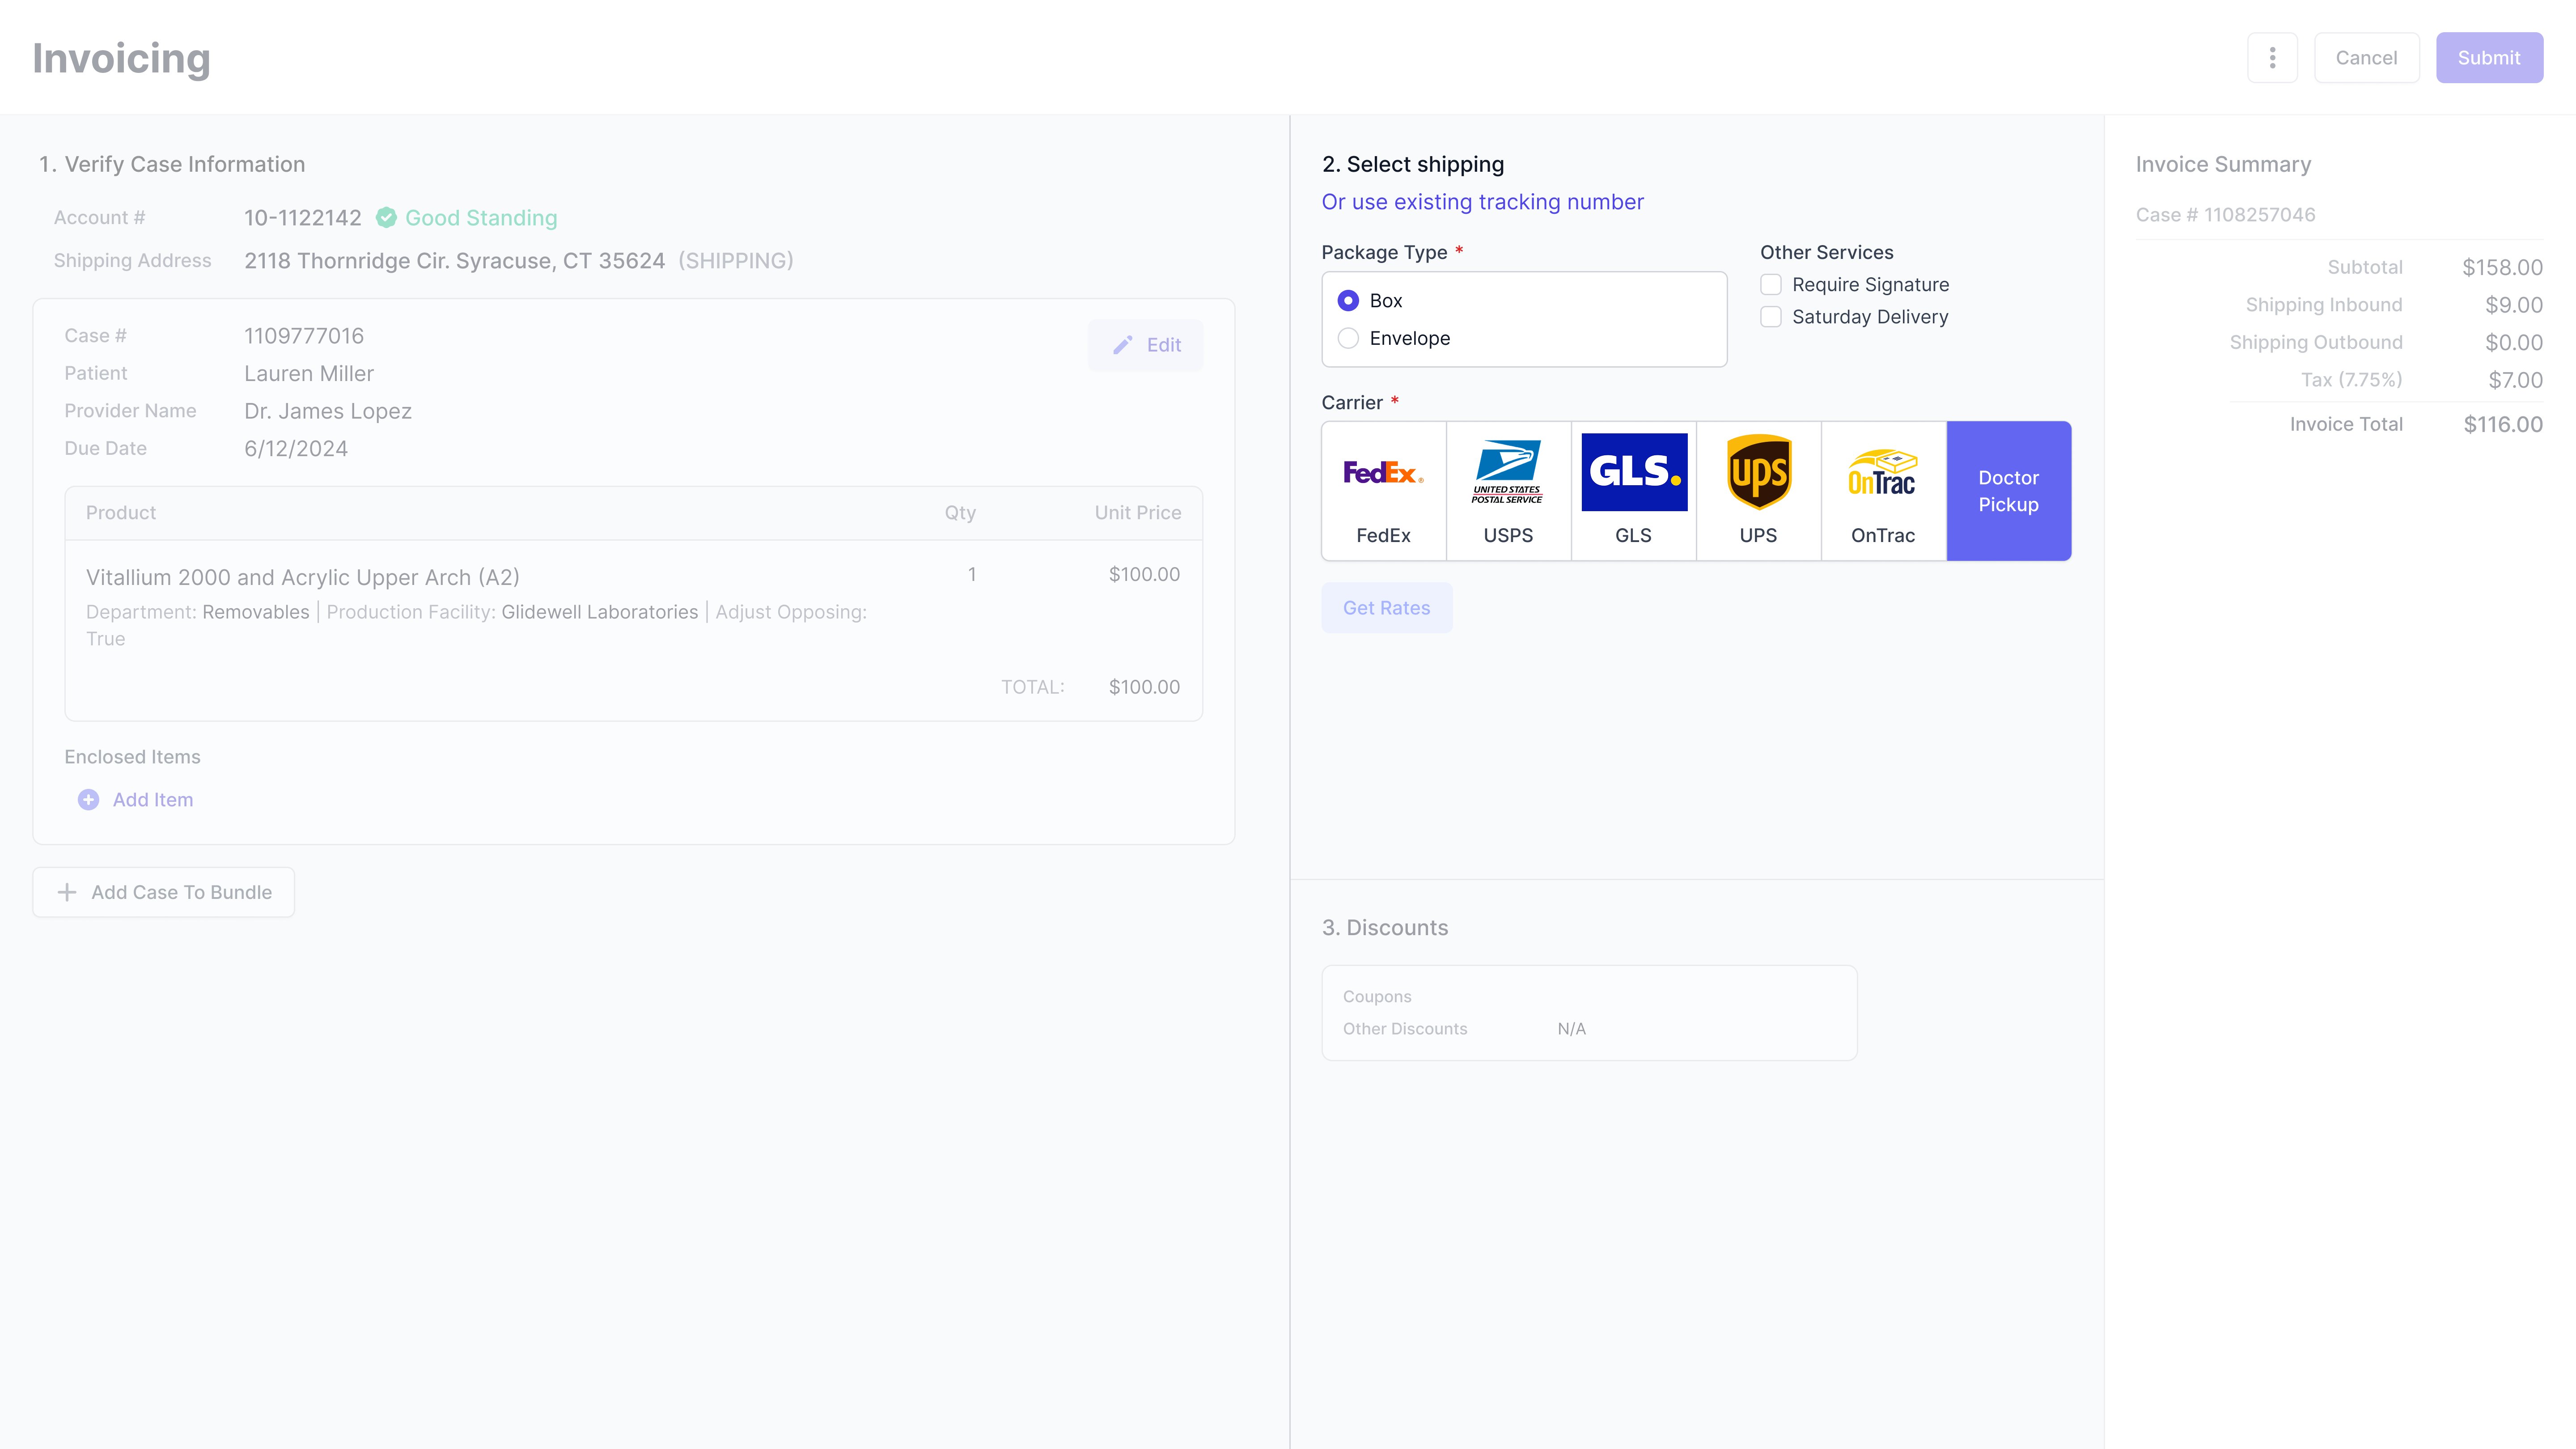Click the Enclosed Items label
The image size is (2576, 1449).
(x=132, y=757)
